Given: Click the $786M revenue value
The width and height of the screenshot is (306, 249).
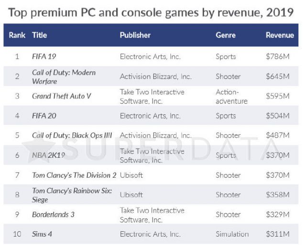Looking at the screenshot, I should tap(277, 56).
